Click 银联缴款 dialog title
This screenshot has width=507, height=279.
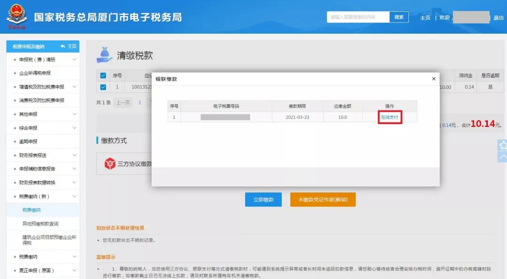tap(166, 79)
